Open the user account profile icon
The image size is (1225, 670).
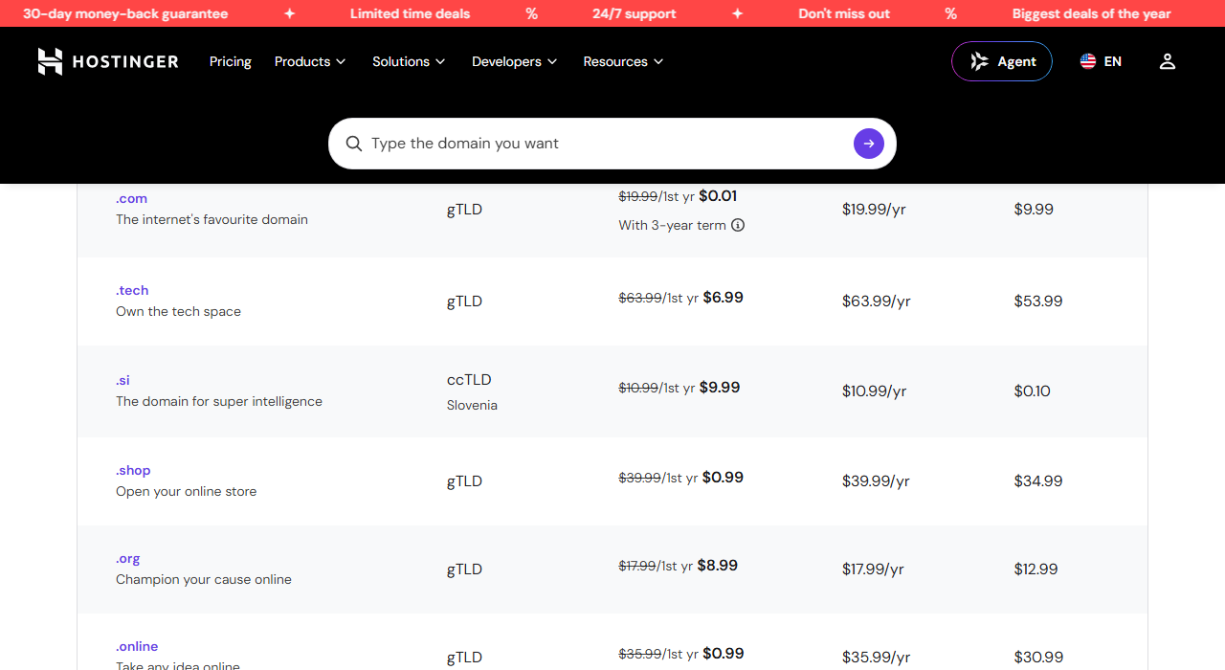(x=1167, y=61)
